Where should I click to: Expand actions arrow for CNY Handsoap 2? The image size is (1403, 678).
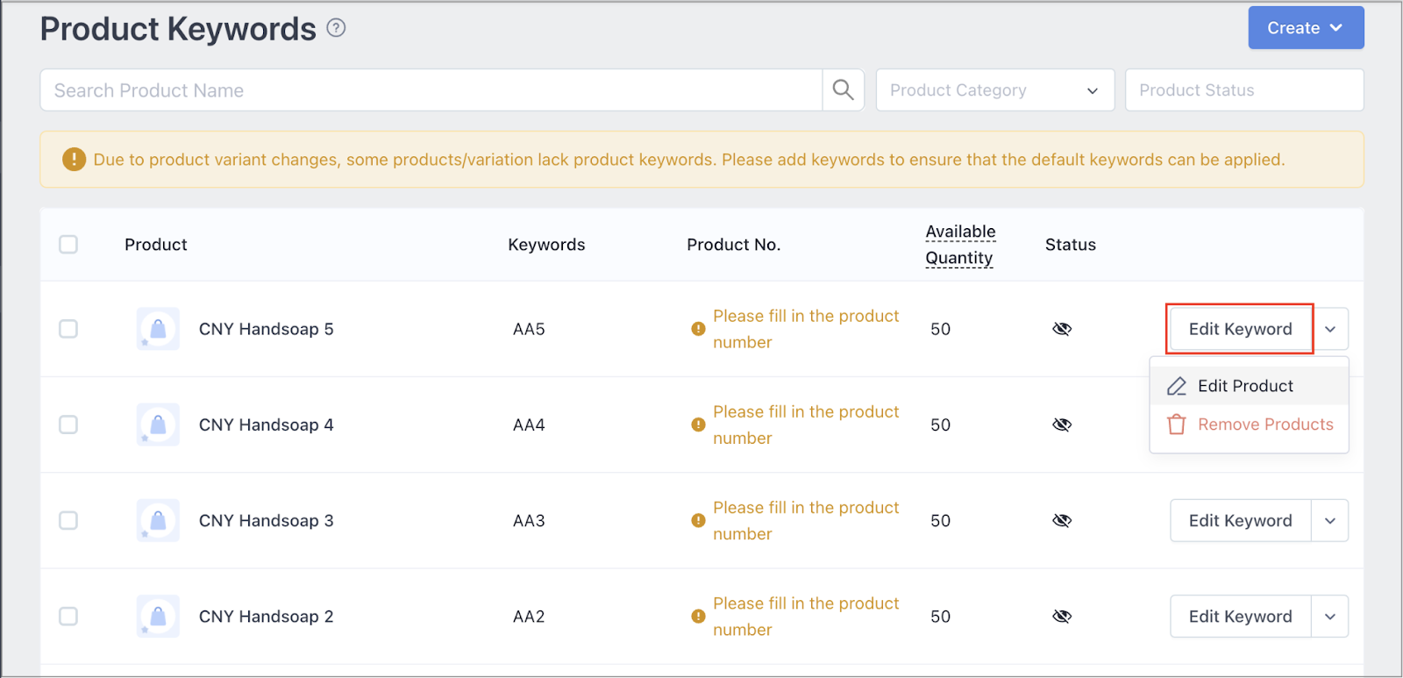tap(1330, 616)
